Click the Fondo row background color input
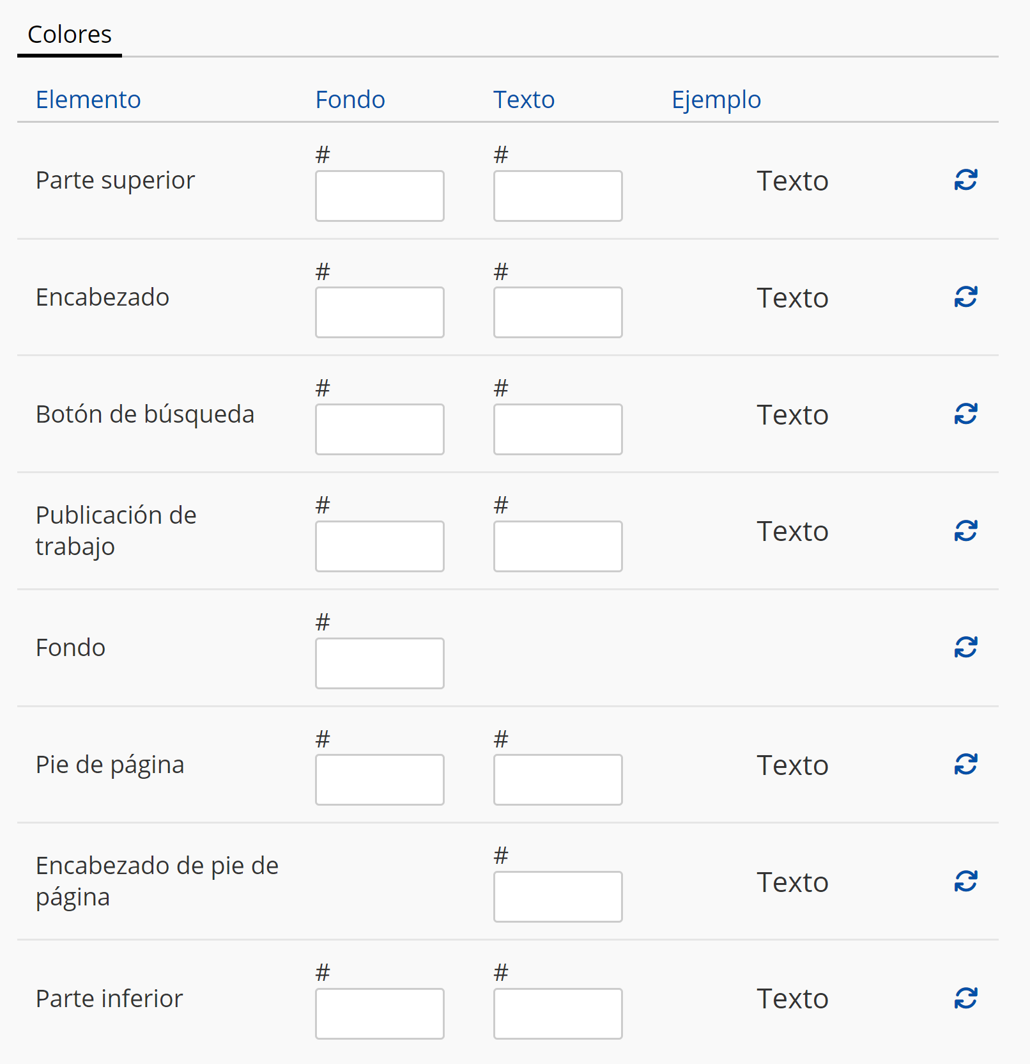 point(380,663)
